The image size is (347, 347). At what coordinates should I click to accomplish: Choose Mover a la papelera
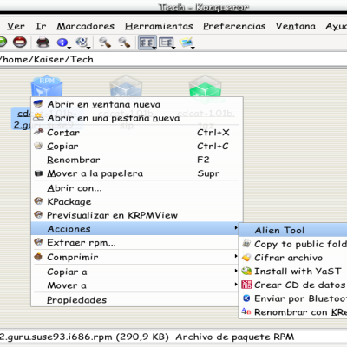[x=137, y=173]
